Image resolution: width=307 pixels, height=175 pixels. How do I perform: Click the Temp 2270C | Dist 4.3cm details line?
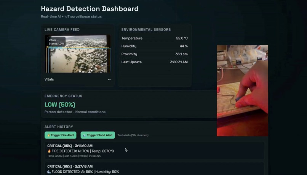pyautogui.click(x=74, y=156)
